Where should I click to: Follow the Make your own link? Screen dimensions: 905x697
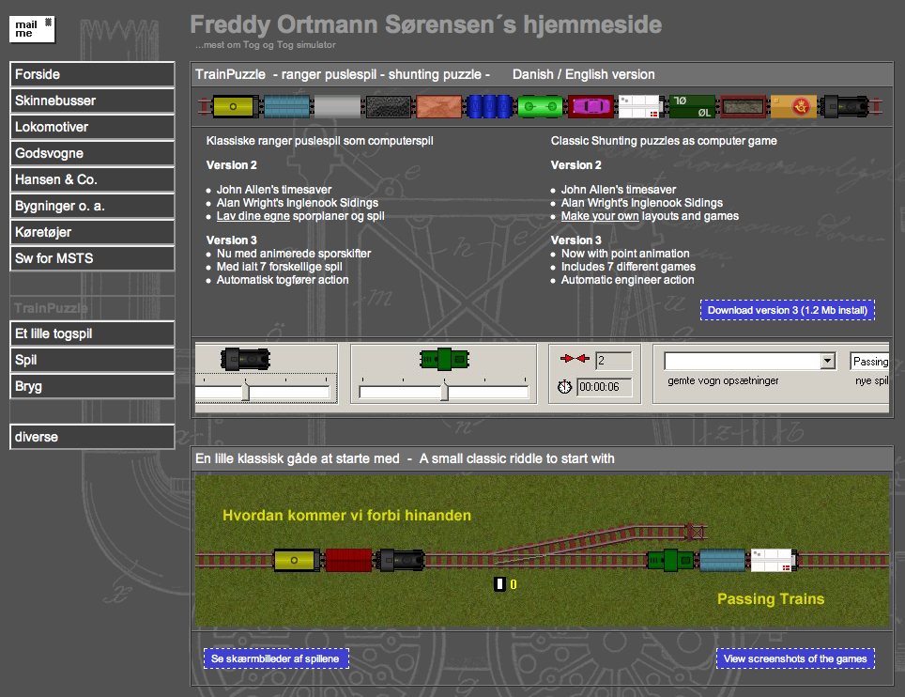[x=599, y=216]
